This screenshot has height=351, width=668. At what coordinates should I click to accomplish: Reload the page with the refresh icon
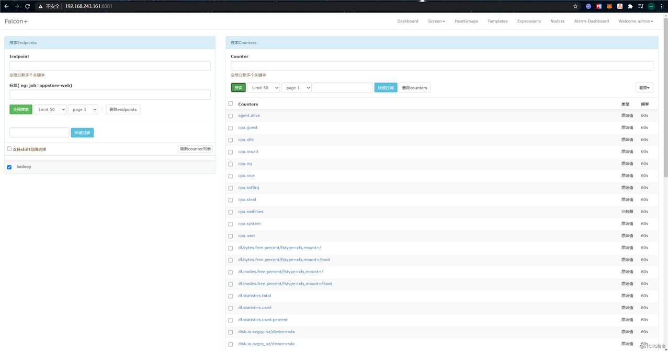click(x=28, y=6)
